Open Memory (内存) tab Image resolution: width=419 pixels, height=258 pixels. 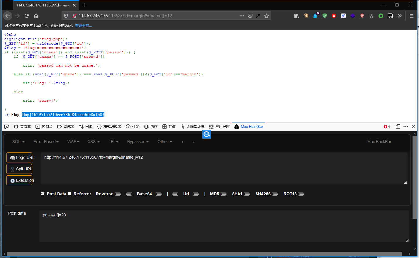(x=151, y=127)
